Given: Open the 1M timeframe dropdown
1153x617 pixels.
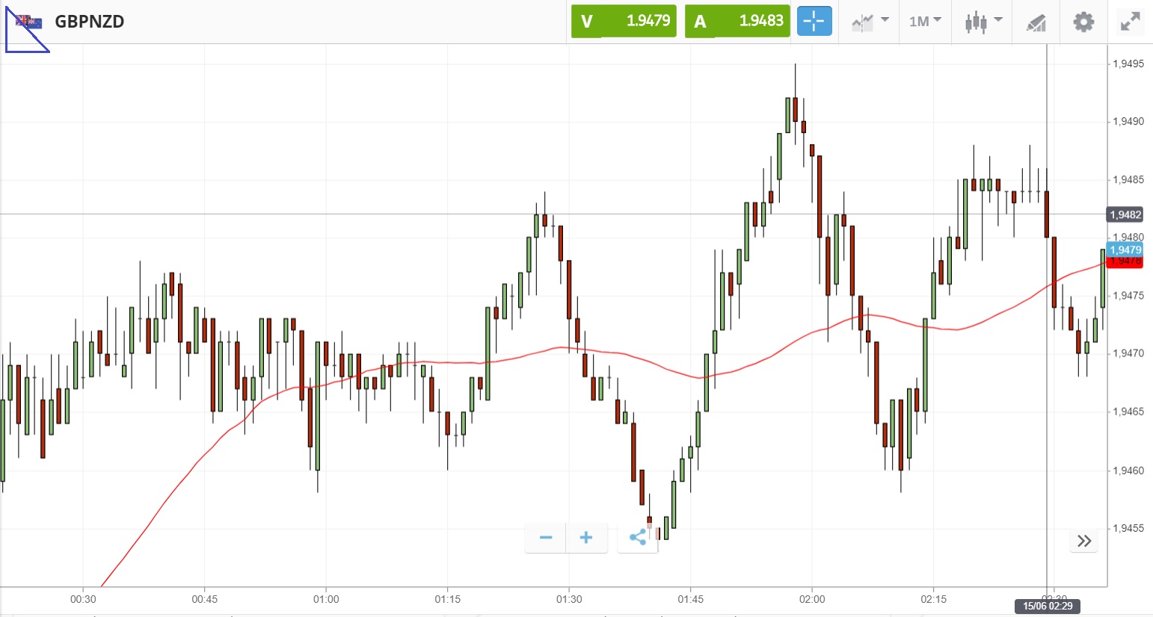Looking at the screenshot, I should [x=925, y=21].
